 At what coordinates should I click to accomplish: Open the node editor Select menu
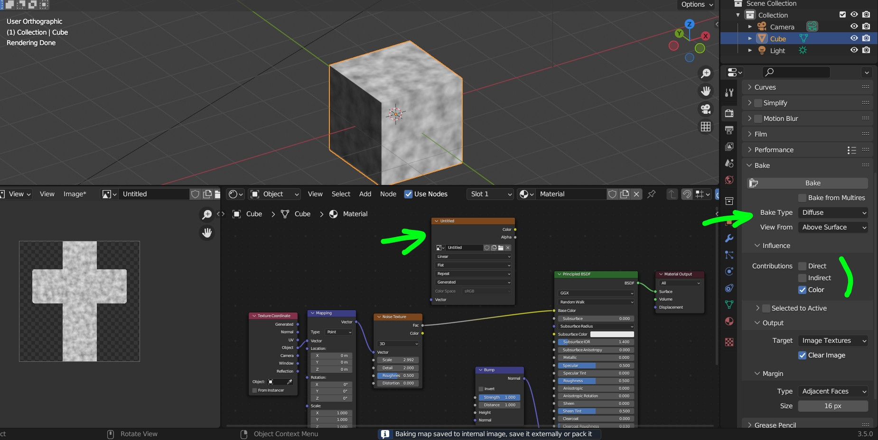(x=341, y=194)
